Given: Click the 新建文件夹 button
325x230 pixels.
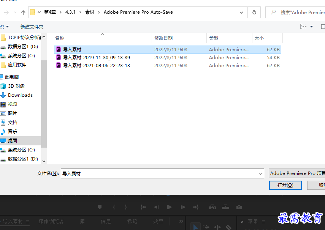Looking at the screenshot, I should [32, 27].
